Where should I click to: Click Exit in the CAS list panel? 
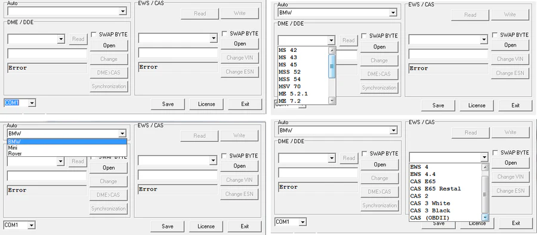516,223
